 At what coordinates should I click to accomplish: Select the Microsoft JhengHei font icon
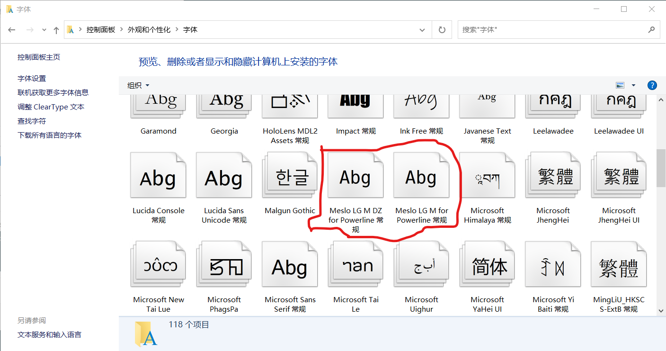553,175
